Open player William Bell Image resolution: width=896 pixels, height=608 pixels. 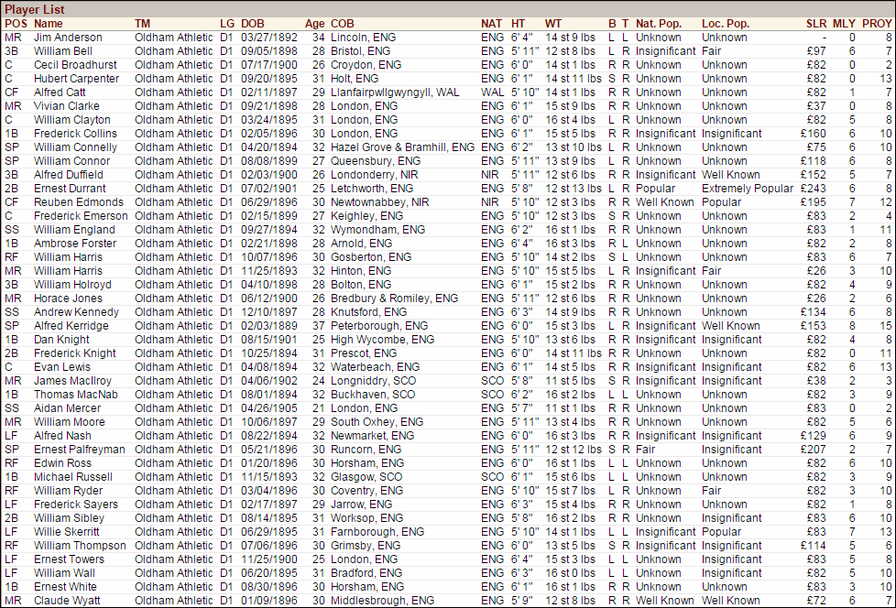[x=63, y=50]
